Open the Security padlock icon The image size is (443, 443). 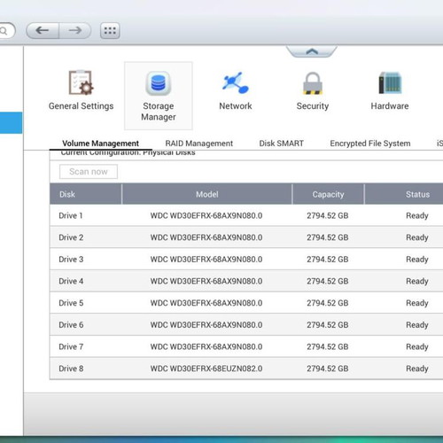click(313, 83)
